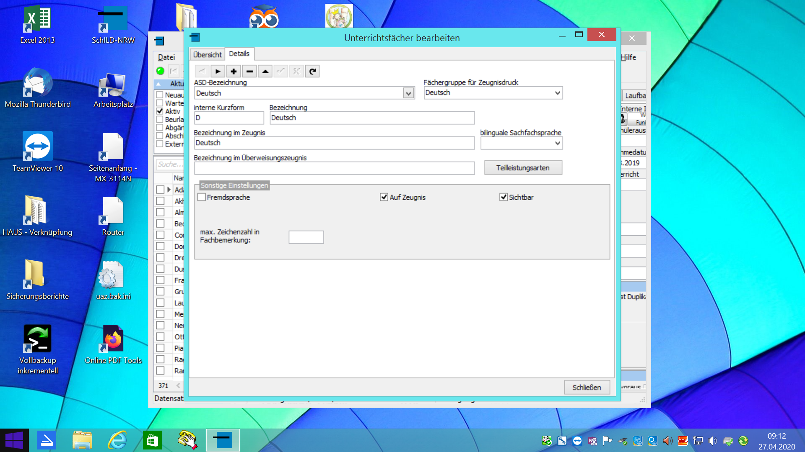The width and height of the screenshot is (805, 452).
Task: Open Internet Explorer from taskbar
Action: tap(117, 440)
